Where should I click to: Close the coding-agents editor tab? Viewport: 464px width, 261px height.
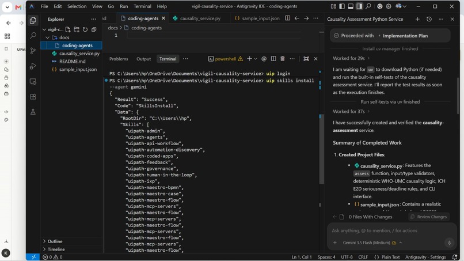(163, 18)
